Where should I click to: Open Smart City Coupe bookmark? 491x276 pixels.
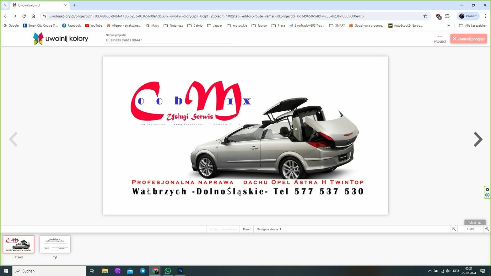click(40, 25)
